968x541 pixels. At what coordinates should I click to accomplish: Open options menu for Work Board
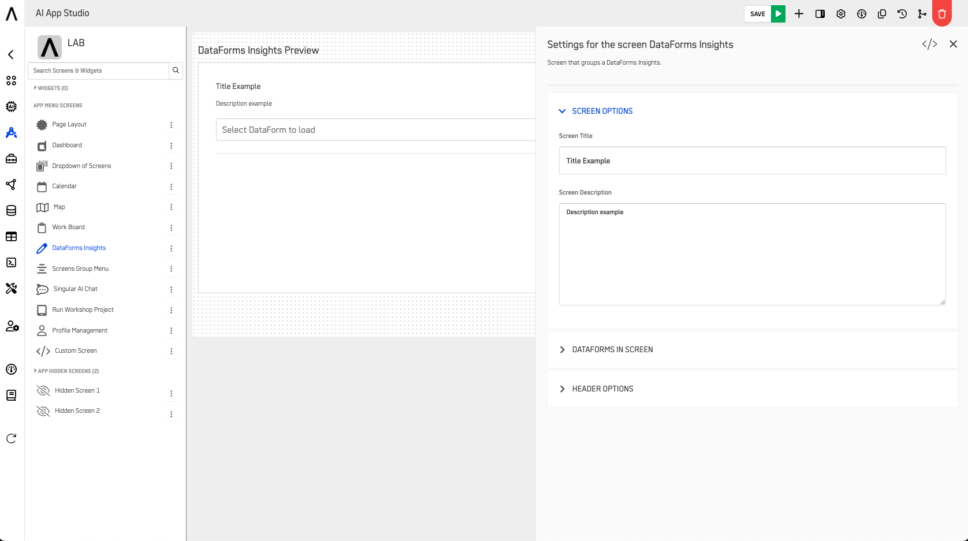pos(171,228)
